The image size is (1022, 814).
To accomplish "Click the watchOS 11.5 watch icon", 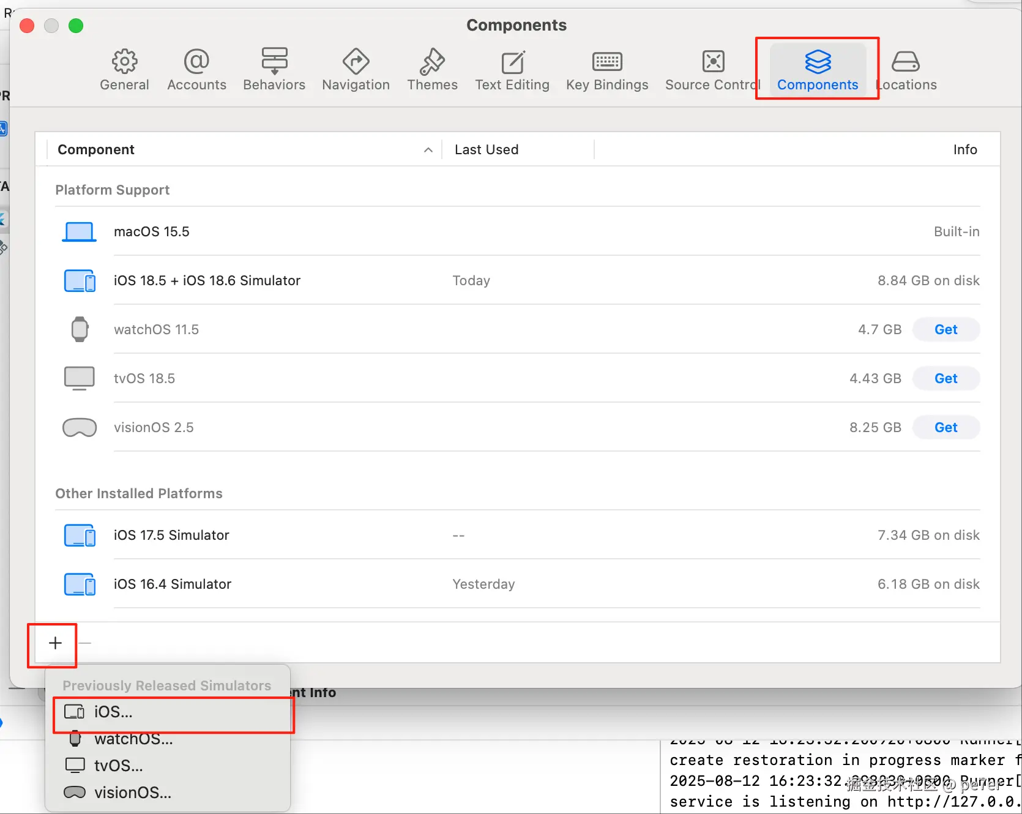I will [80, 329].
